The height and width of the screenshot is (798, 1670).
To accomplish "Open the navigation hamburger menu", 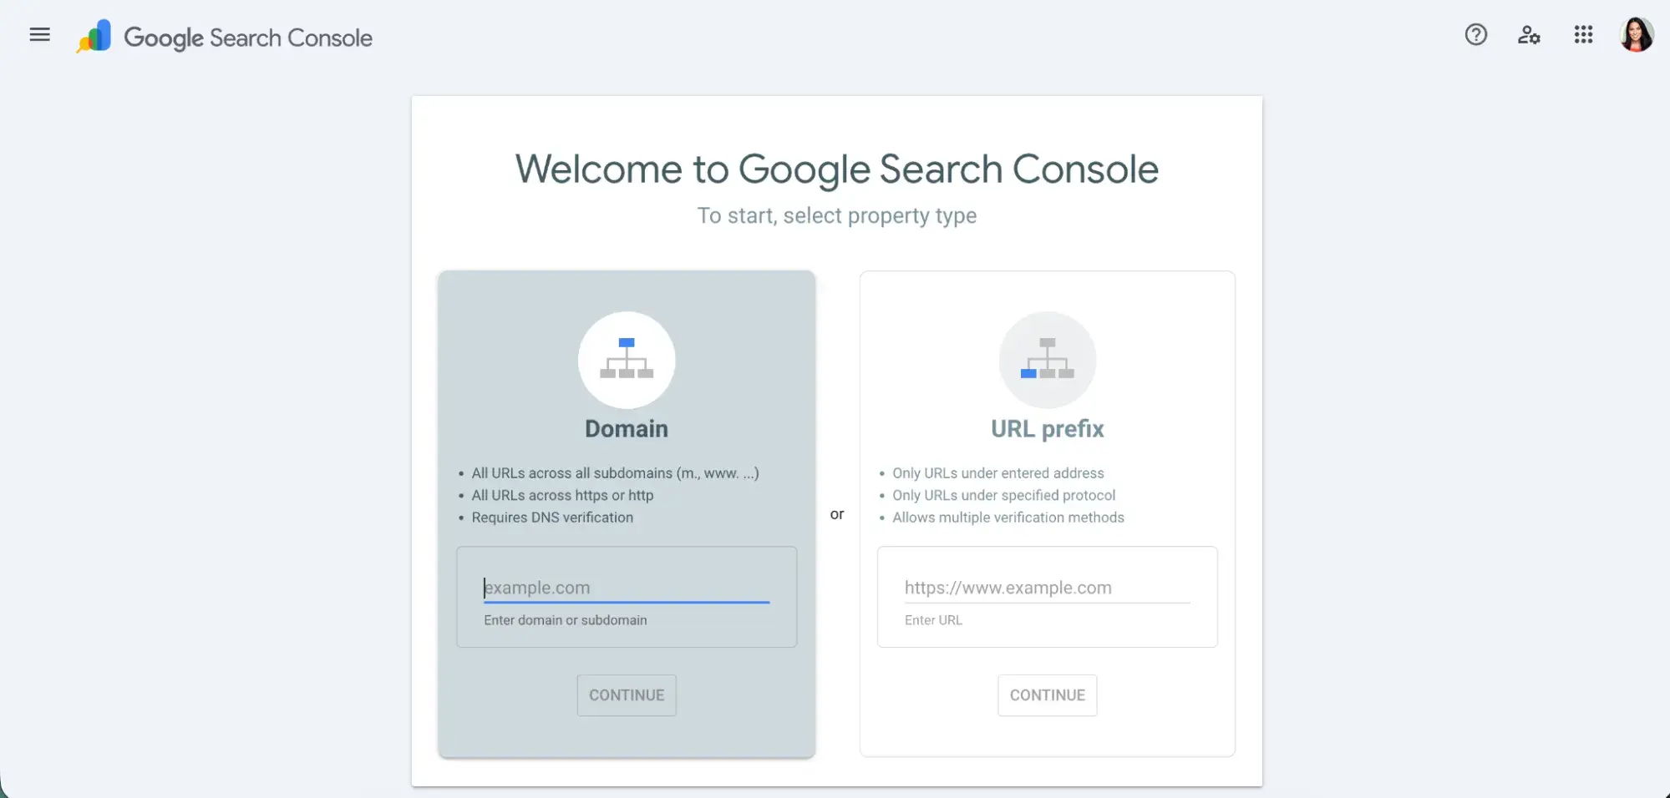I will [39, 34].
